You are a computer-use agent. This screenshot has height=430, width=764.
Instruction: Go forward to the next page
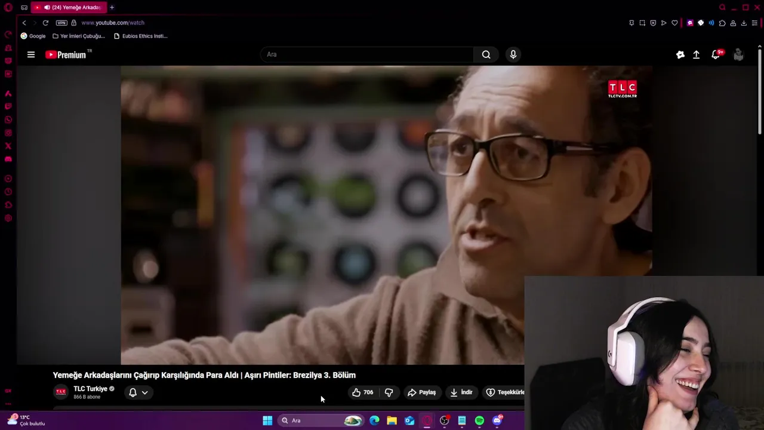point(35,23)
